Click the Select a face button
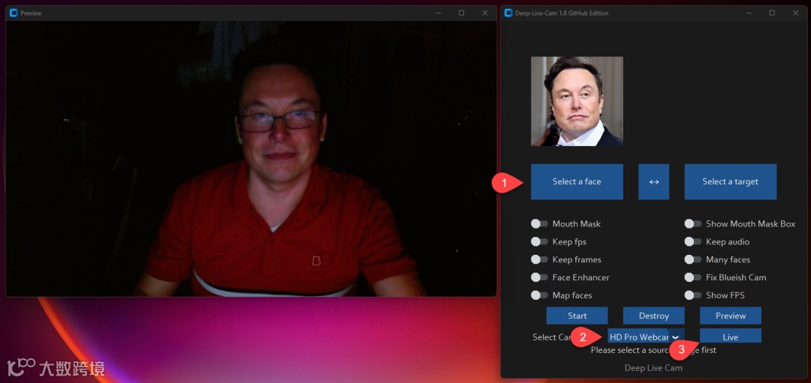 point(577,181)
